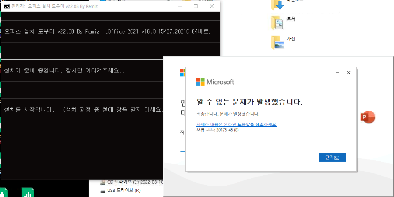Select the downloads folder icon with blue arrow

(x=278, y=5)
